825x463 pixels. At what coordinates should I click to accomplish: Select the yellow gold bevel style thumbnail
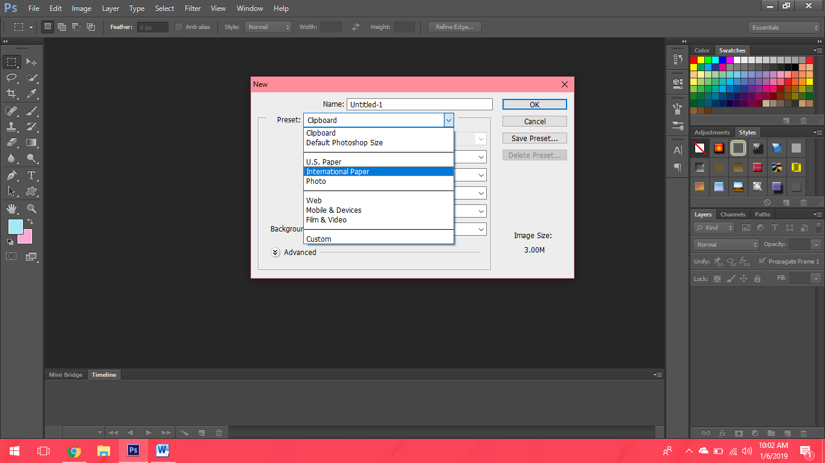(x=797, y=167)
